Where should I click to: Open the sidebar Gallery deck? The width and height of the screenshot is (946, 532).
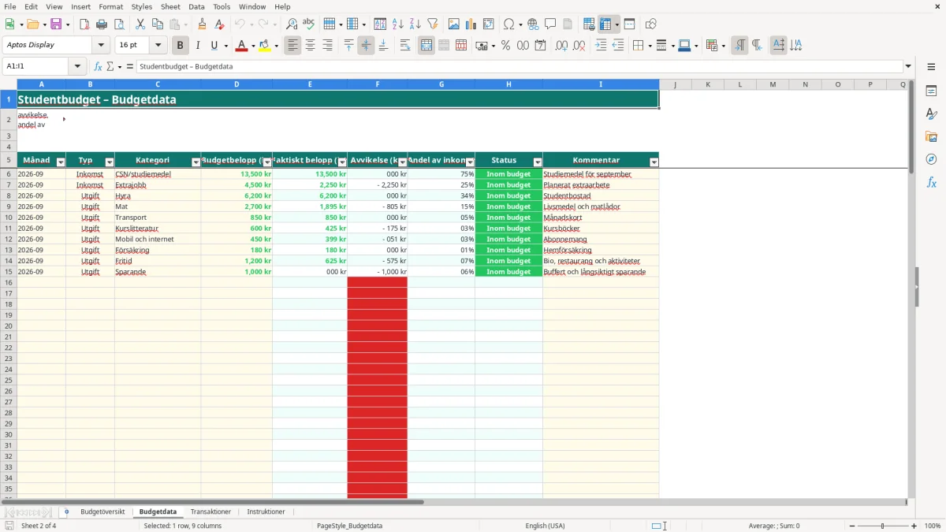pyautogui.click(x=931, y=137)
